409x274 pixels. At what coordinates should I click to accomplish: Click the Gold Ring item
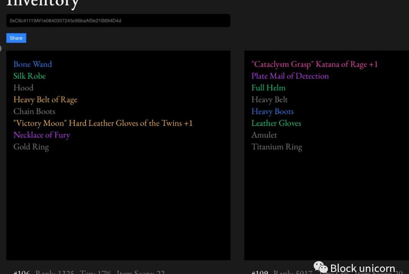(31, 147)
